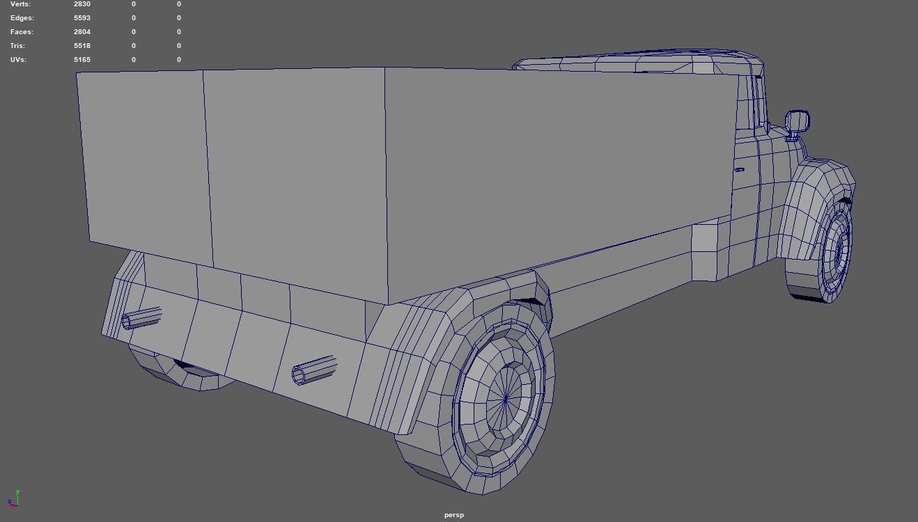Image resolution: width=918 pixels, height=522 pixels.
Task: Click the 'UVs:' poly count label
Action: [x=19, y=60]
